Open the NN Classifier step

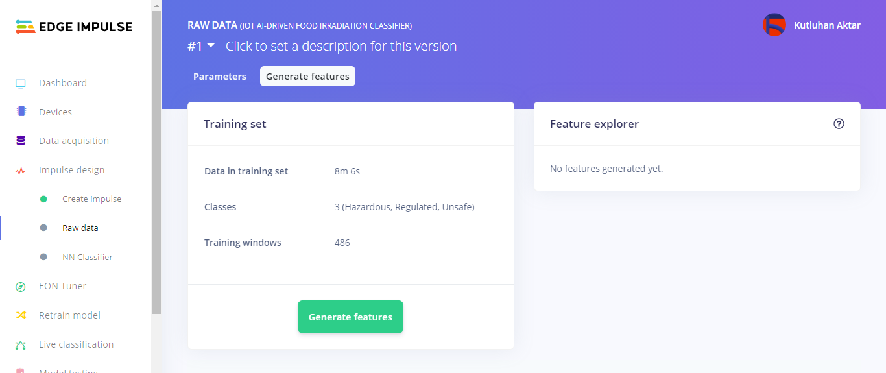[87, 258]
